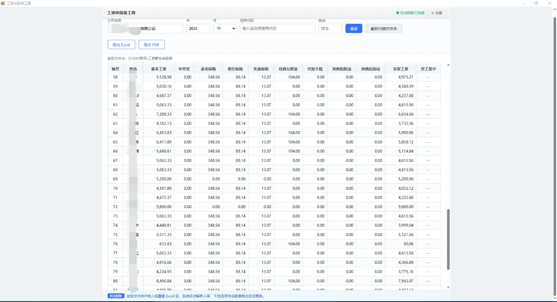Export table via 导出 PDF

tap(152, 45)
